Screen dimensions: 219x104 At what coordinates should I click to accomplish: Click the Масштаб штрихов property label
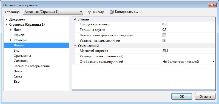94,51
